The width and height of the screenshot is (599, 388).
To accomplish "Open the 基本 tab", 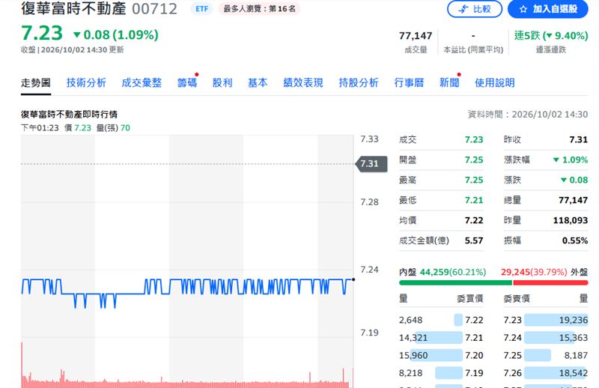I will (258, 82).
